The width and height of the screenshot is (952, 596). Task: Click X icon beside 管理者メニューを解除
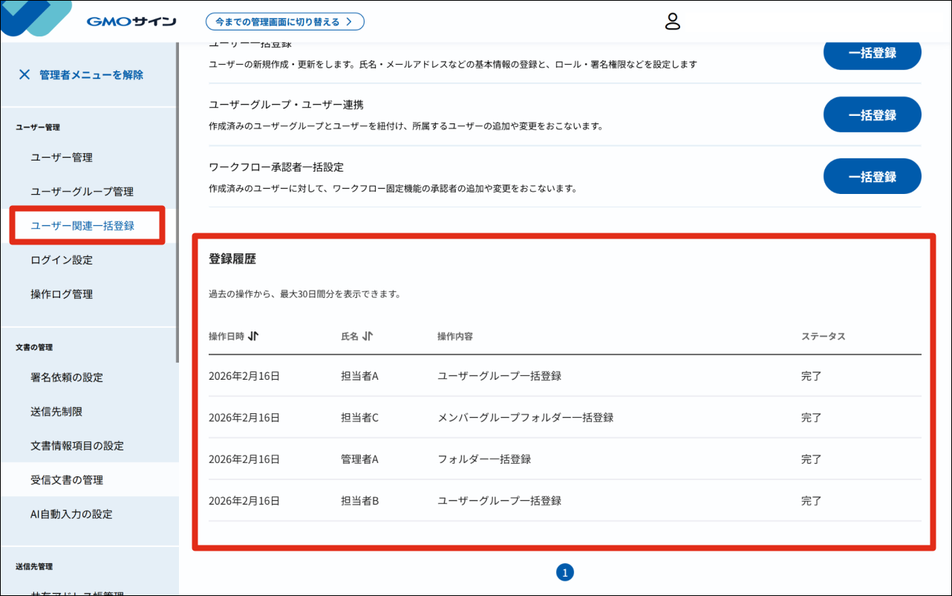[x=25, y=74]
